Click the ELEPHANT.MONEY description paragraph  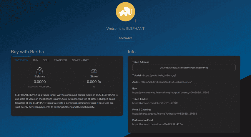[x=67, y=101]
